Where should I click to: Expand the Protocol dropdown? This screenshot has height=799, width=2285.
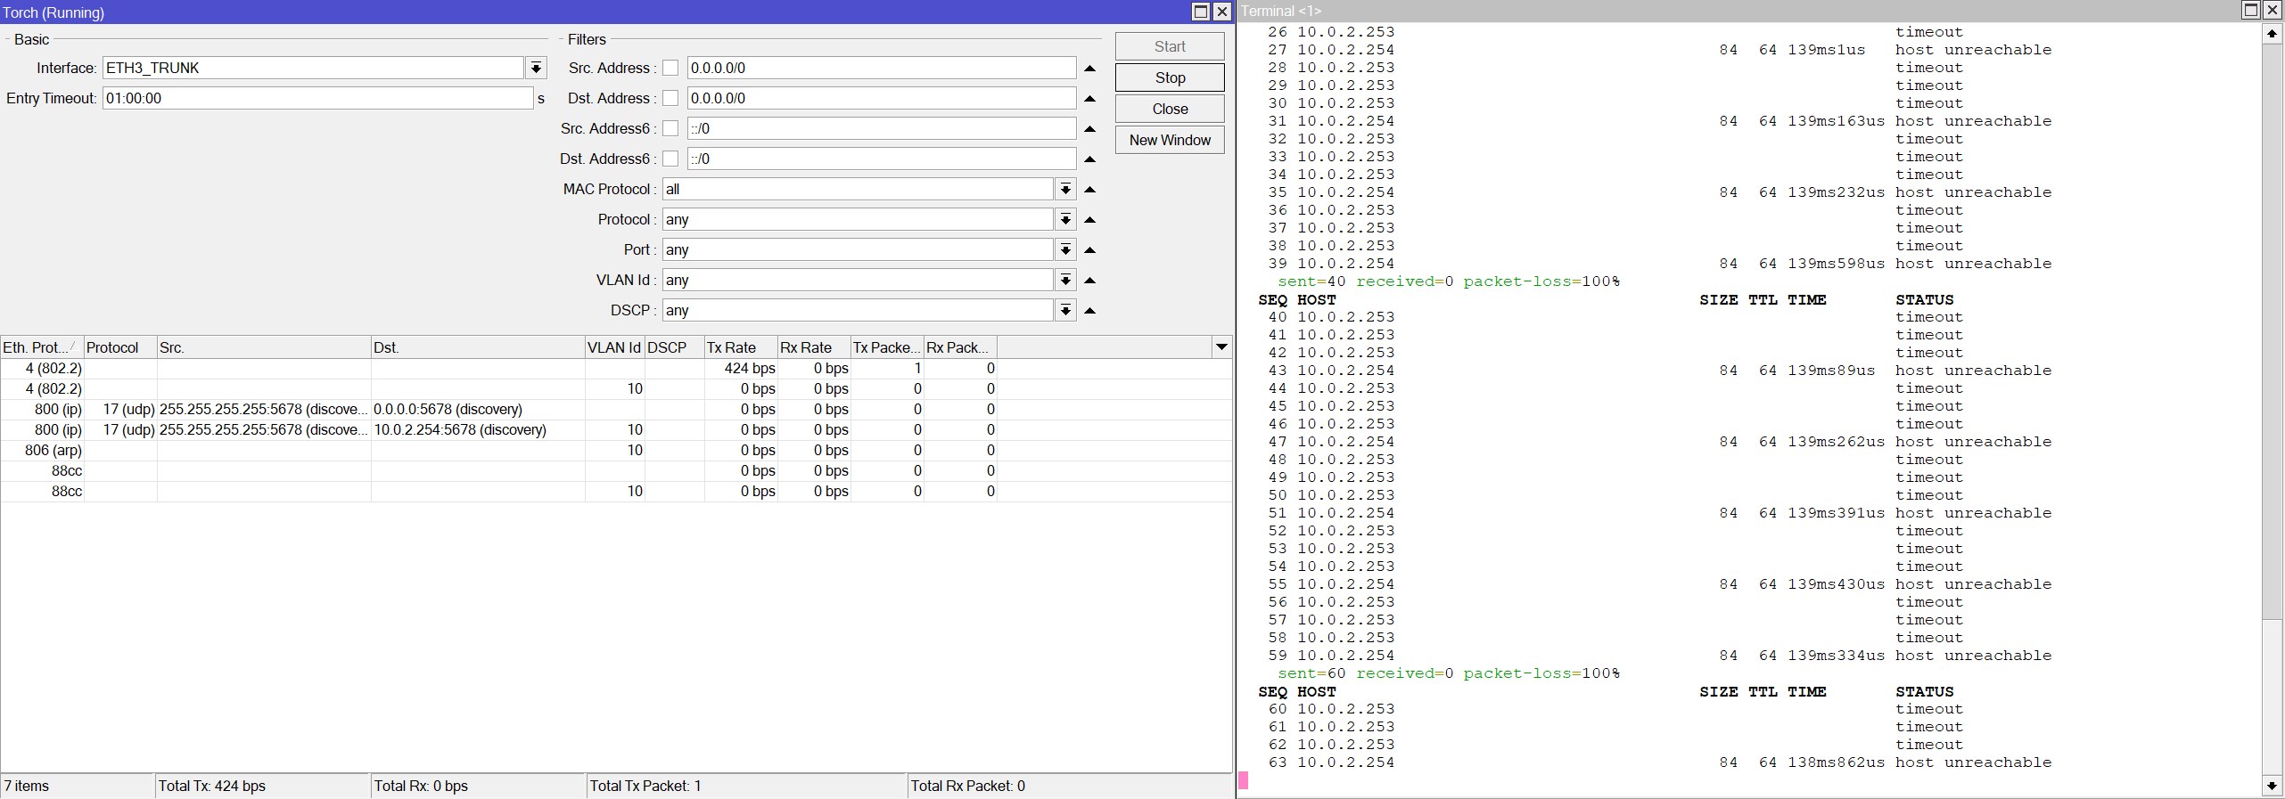tap(1065, 220)
